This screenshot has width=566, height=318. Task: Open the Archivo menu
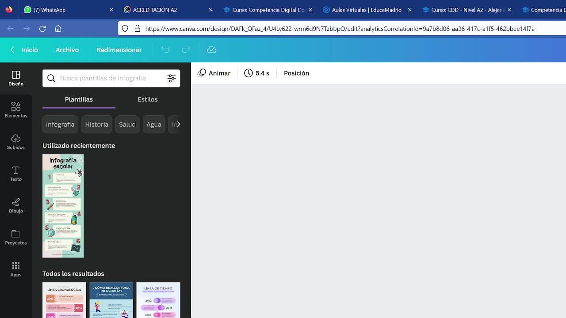tap(67, 50)
